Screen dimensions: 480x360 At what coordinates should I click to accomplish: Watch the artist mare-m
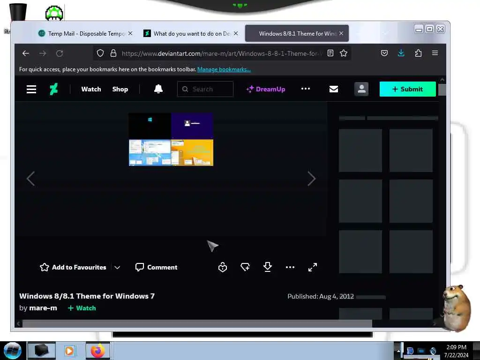(x=82, y=308)
